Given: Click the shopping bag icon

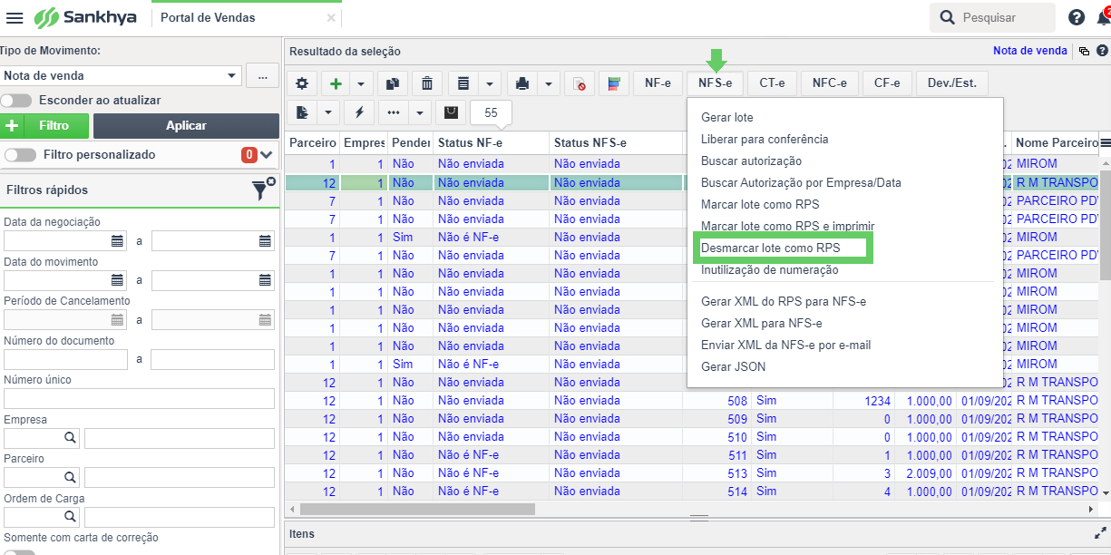Looking at the screenshot, I should (x=450, y=112).
